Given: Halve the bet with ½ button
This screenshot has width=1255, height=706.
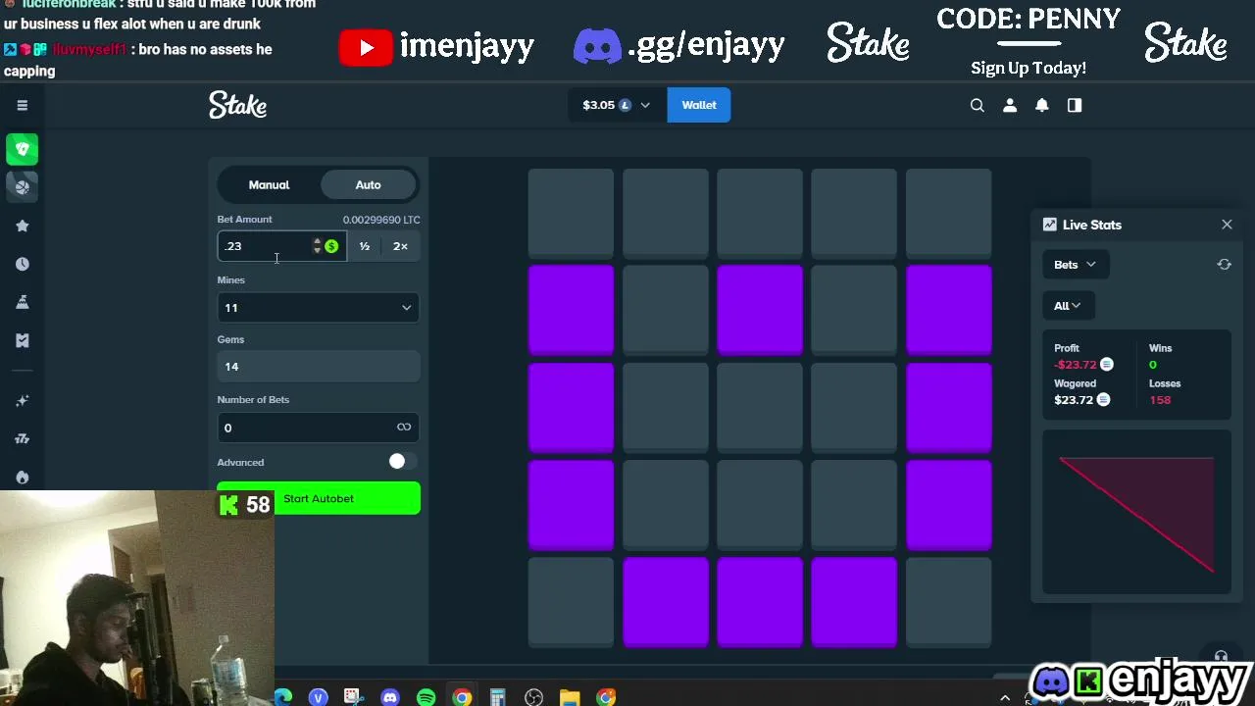Looking at the screenshot, I should 365,246.
